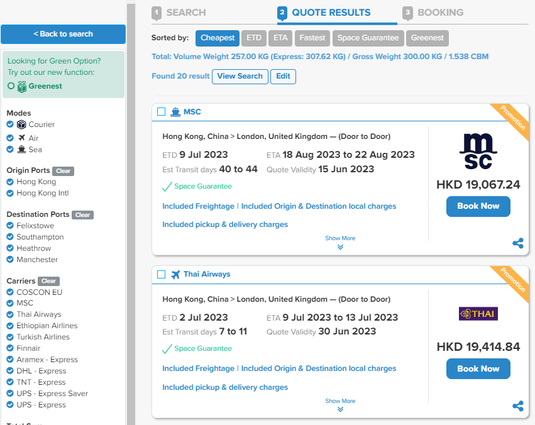This screenshot has height=425, width=535.
Task: Click the Courier package icon in Modes
Action: (21, 124)
